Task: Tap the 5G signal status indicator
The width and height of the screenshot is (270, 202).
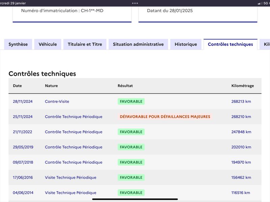Action: click(x=266, y=3)
